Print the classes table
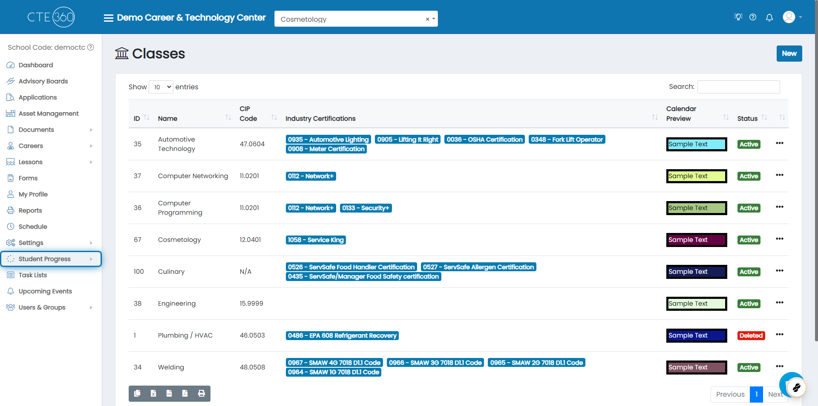The height and width of the screenshot is (406, 818). pyautogui.click(x=202, y=394)
